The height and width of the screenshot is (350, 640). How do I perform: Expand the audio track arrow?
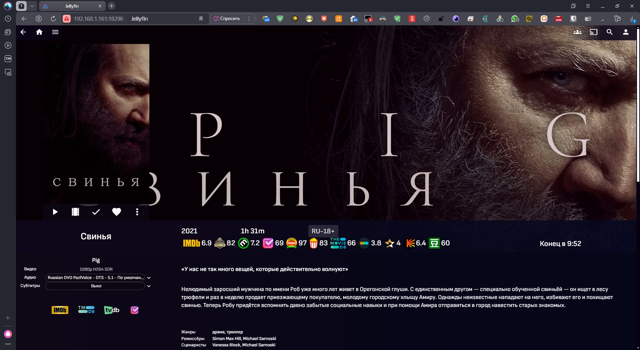click(149, 278)
